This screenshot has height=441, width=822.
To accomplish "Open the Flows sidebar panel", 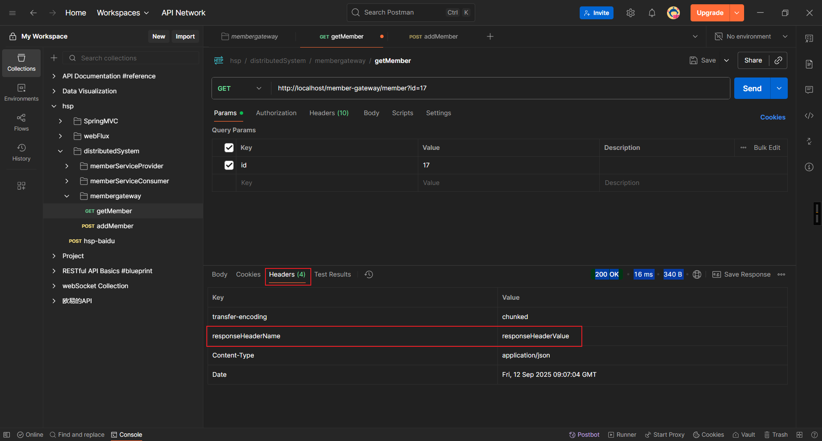I will click(21, 122).
